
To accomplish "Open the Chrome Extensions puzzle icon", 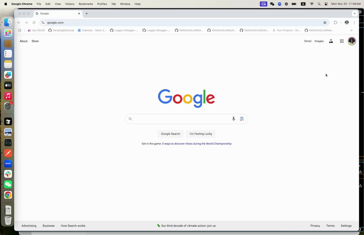I will coord(335,22).
